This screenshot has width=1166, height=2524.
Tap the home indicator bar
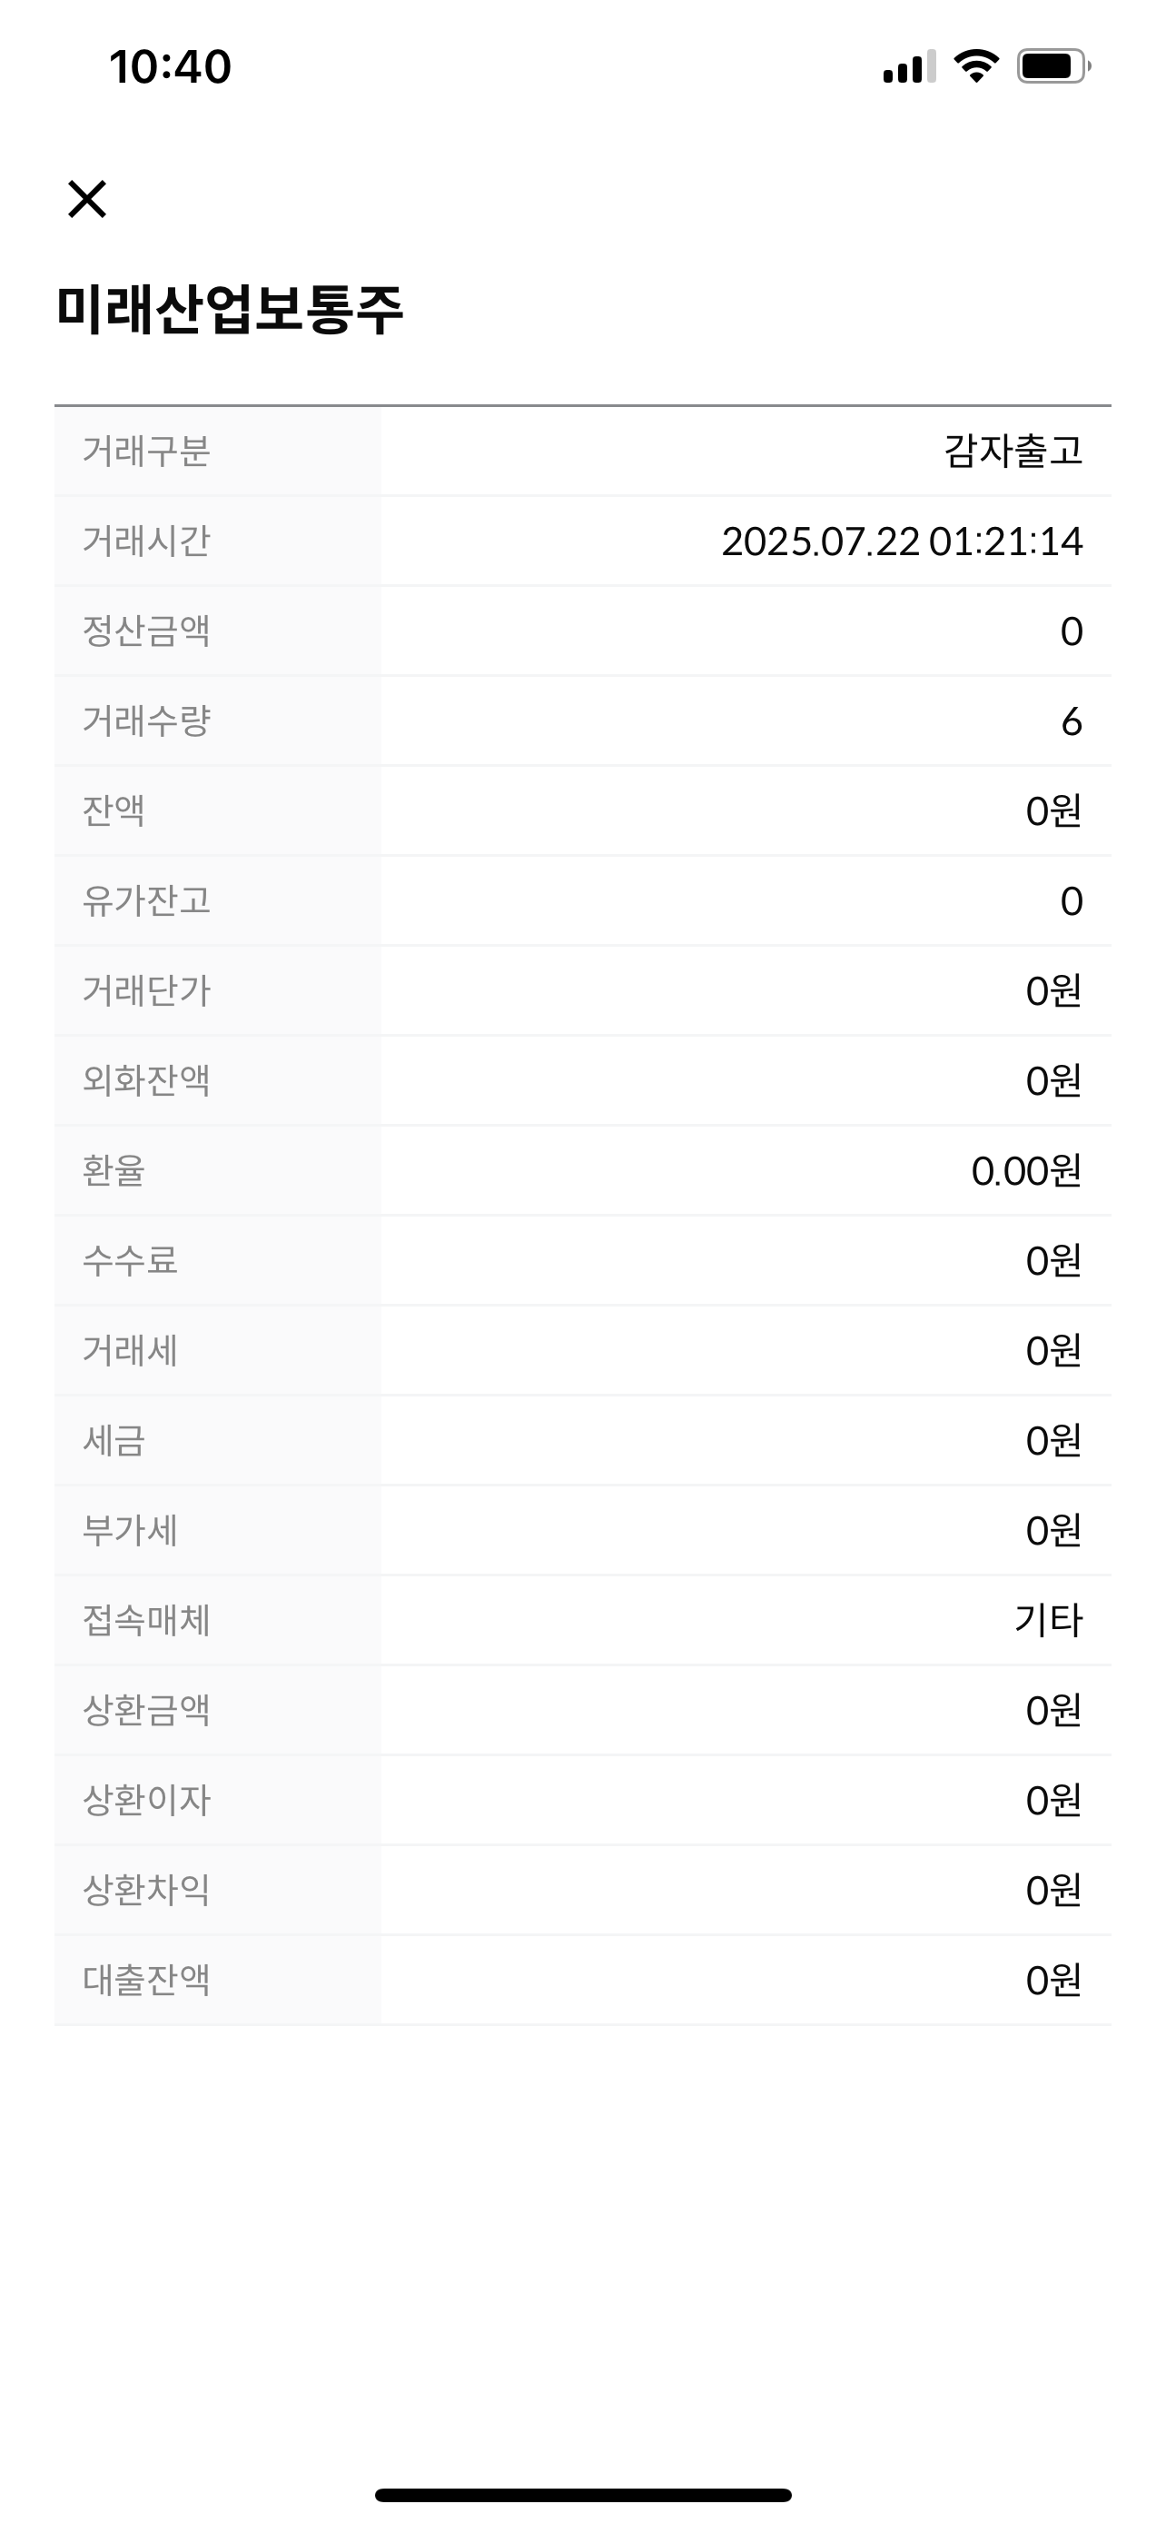582,2495
